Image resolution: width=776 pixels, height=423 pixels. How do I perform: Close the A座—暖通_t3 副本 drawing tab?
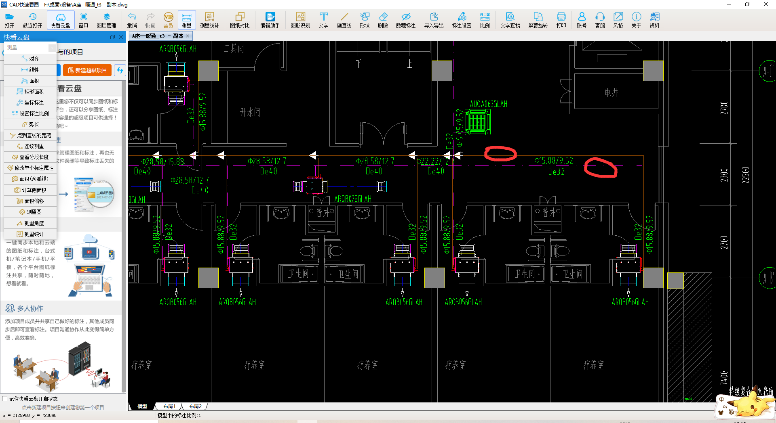[x=188, y=36]
